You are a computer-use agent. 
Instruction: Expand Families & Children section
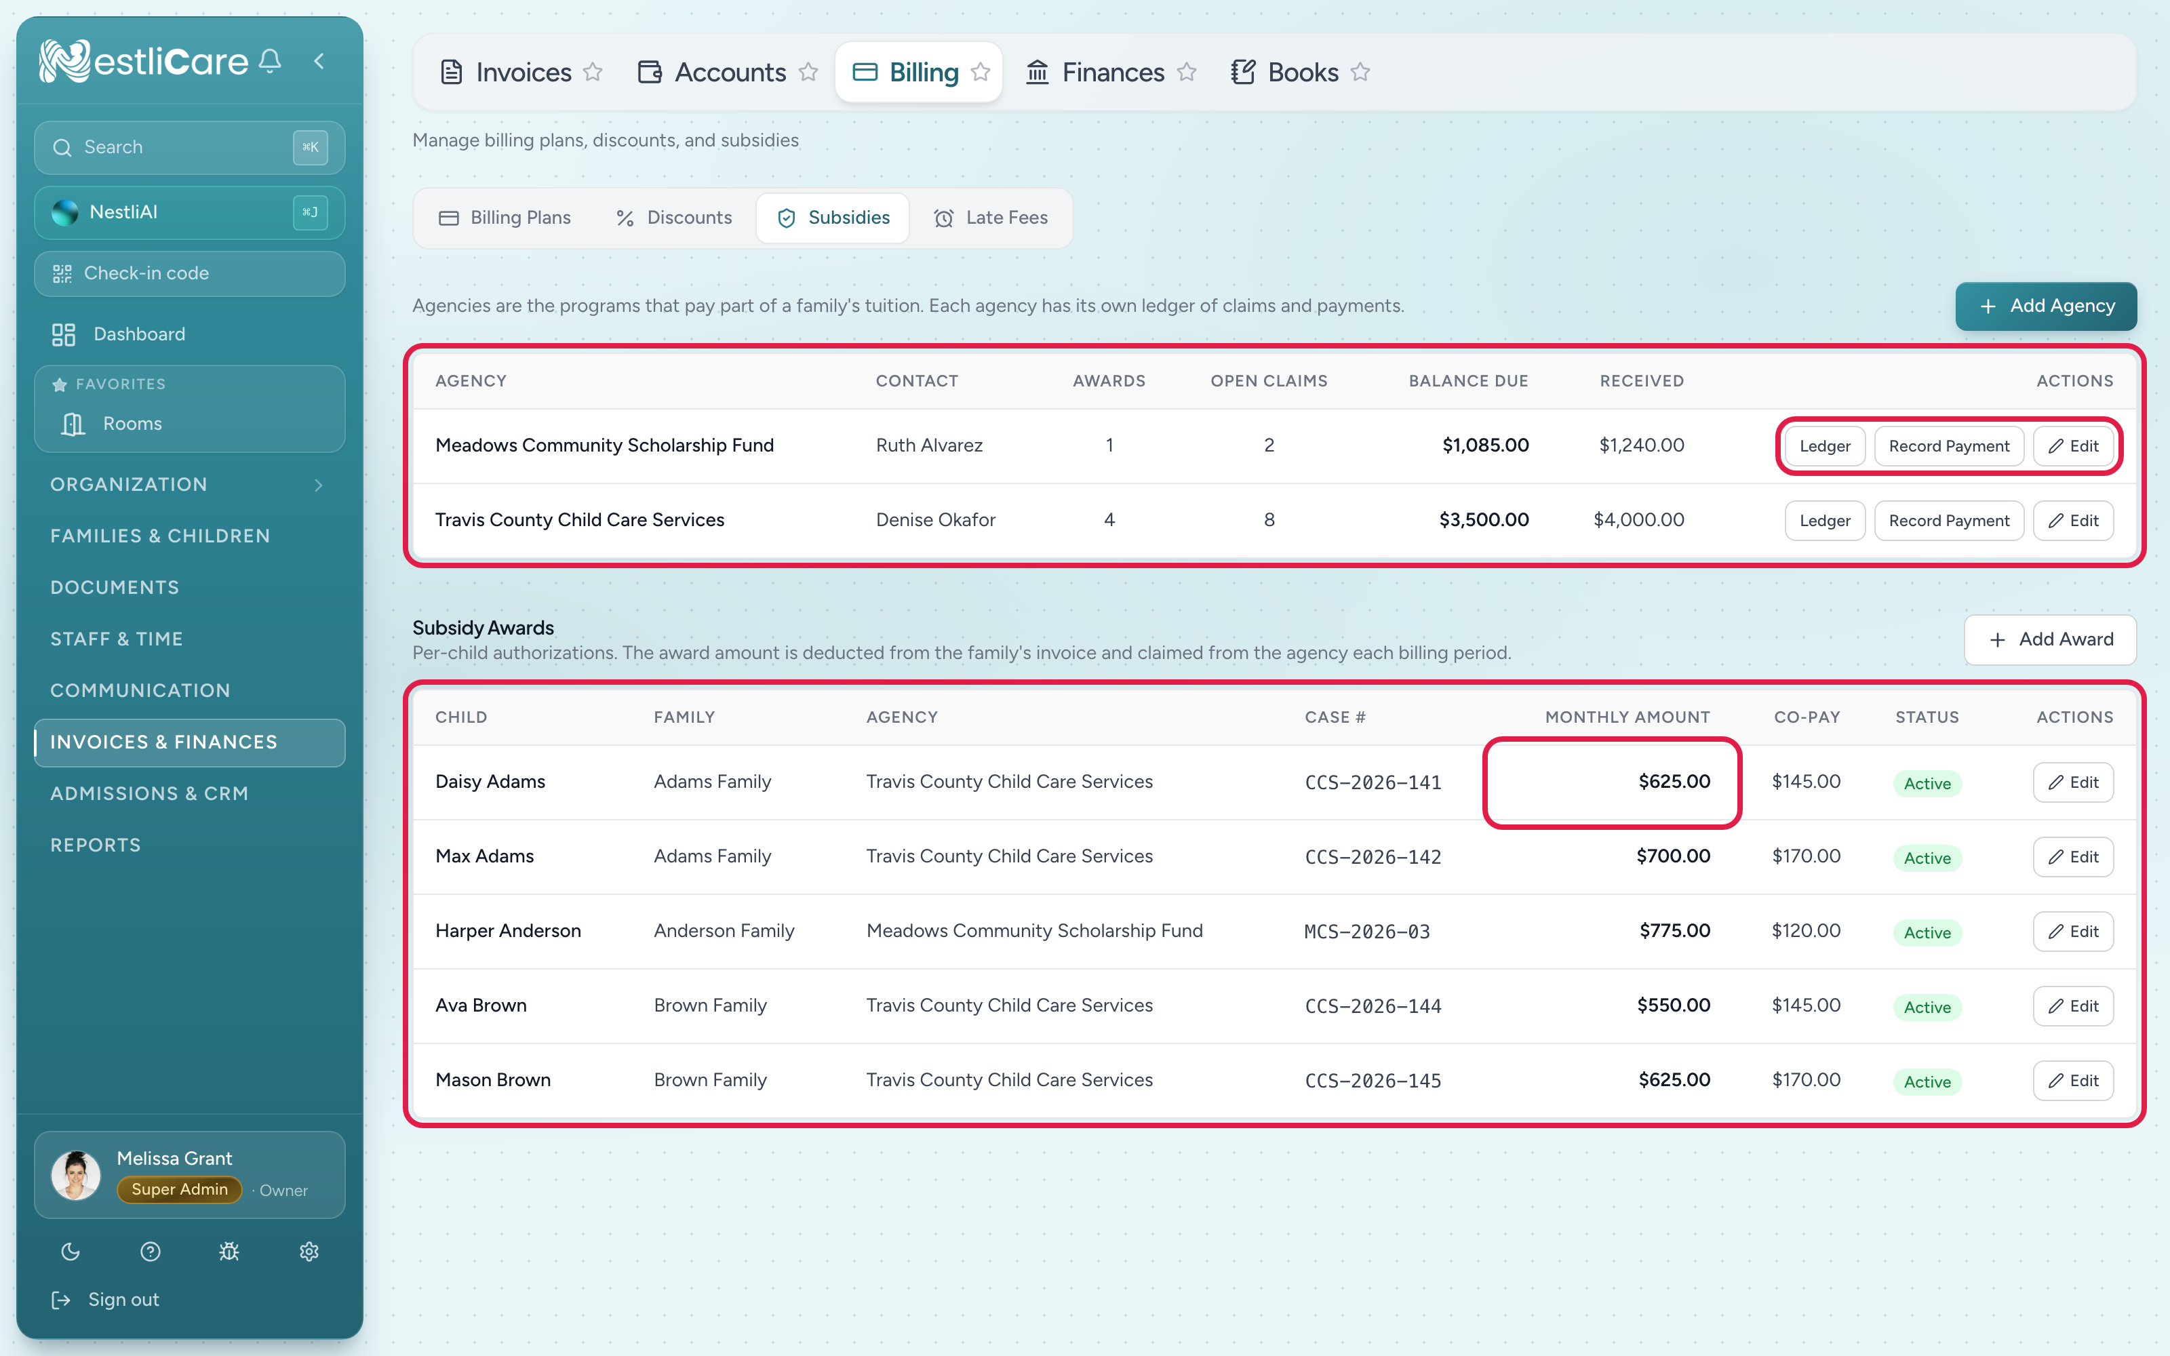tap(189, 536)
